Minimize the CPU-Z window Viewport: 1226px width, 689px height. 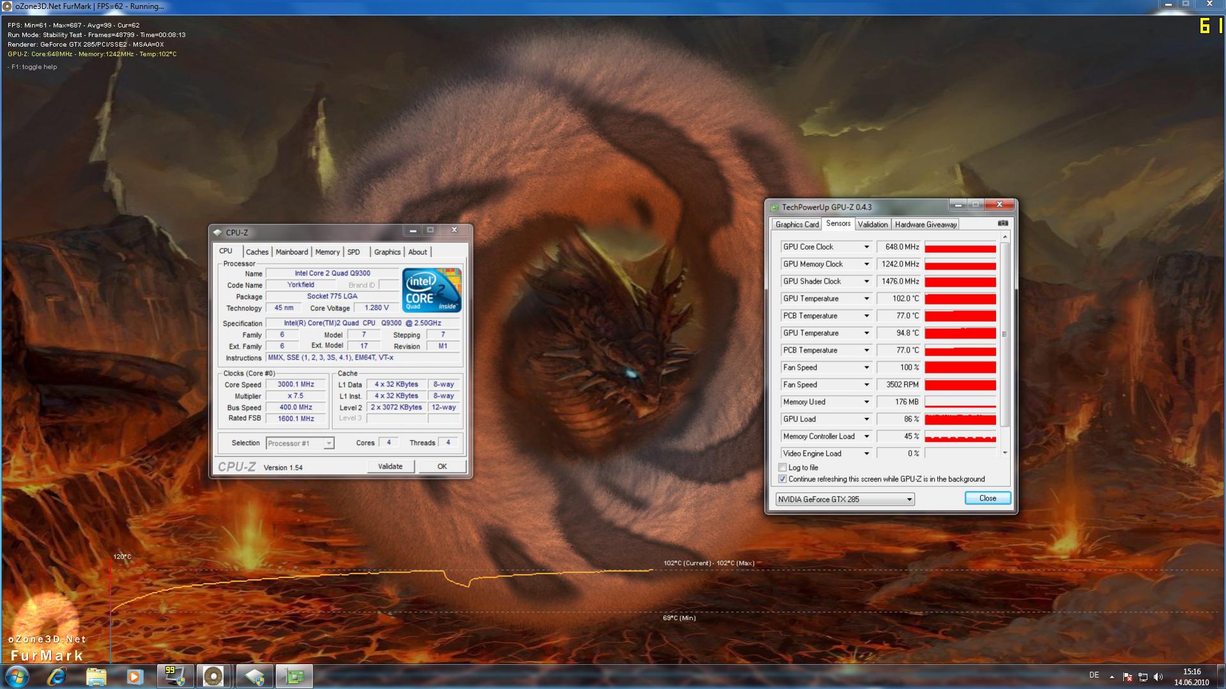point(413,230)
